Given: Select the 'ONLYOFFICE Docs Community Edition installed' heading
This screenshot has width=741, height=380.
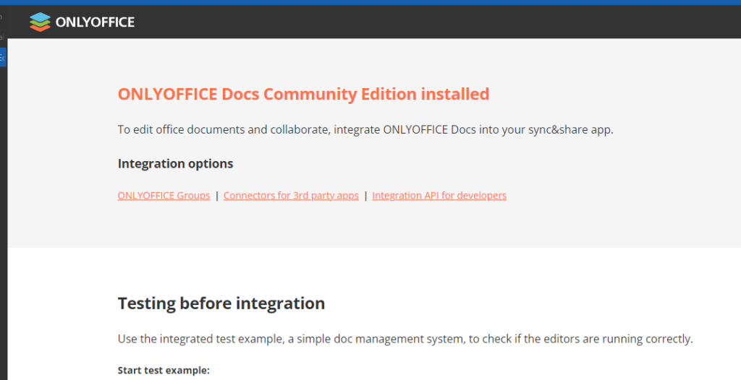Looking at the screenshot, I should click(303, 94).
